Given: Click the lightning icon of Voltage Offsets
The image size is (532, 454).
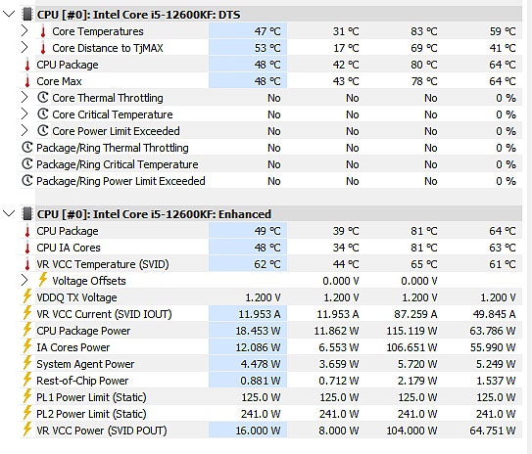Looking at the screenshot, I should click(x=43, y=280).
